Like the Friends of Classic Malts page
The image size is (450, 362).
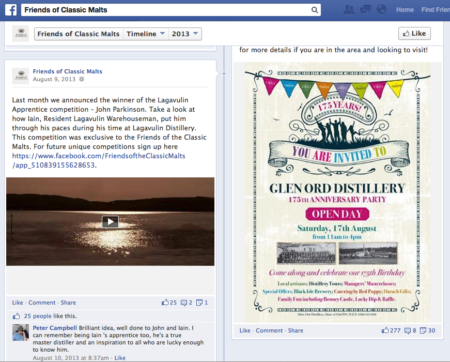click(x=414, y=34)
